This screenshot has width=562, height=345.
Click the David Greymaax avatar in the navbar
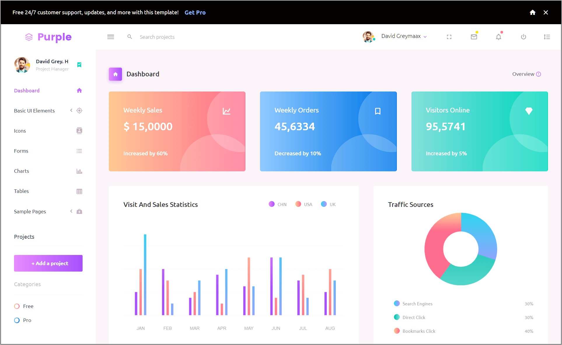pos(369,37)
